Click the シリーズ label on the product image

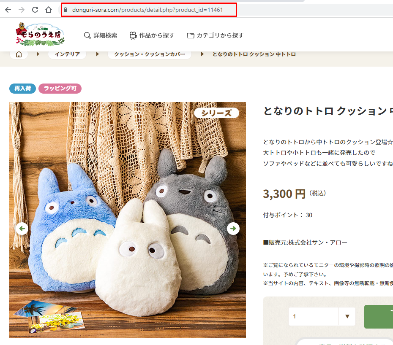click(216, 113)
